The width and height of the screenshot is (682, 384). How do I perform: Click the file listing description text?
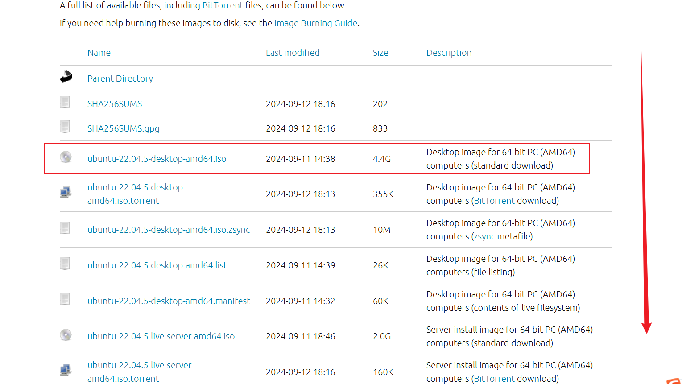pyautogui.click(x=500, y=265)
